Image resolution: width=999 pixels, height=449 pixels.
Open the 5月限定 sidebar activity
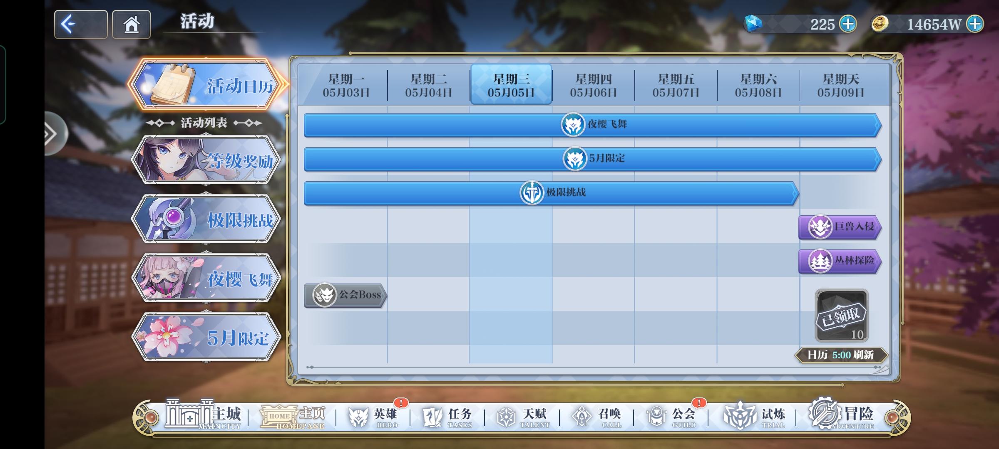[206, 338]
